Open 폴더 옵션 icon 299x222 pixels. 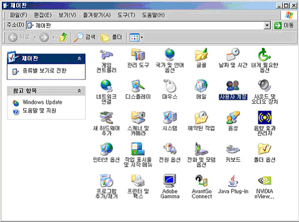(x=264, y=149)
